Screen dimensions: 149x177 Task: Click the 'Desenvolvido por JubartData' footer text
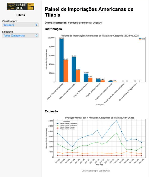tap(95, 171)
